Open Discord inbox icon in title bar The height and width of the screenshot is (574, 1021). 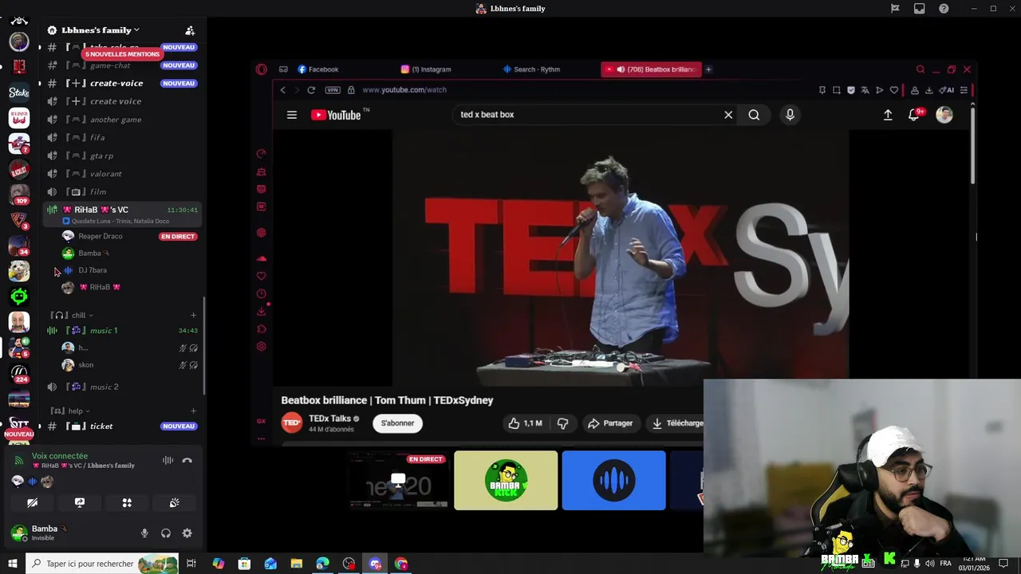(x=920, y=9)
